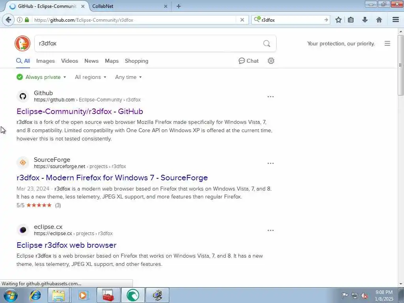Screen dimensions: 404x303
Task: Open Action Center flag in tray
Action: pos(345,296)
